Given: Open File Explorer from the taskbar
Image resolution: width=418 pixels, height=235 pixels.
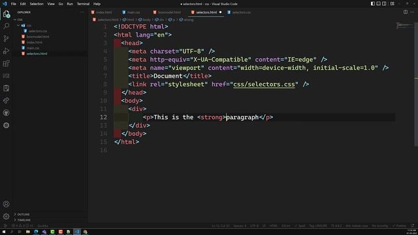Looking at the screenshot, I should (27, 232).
